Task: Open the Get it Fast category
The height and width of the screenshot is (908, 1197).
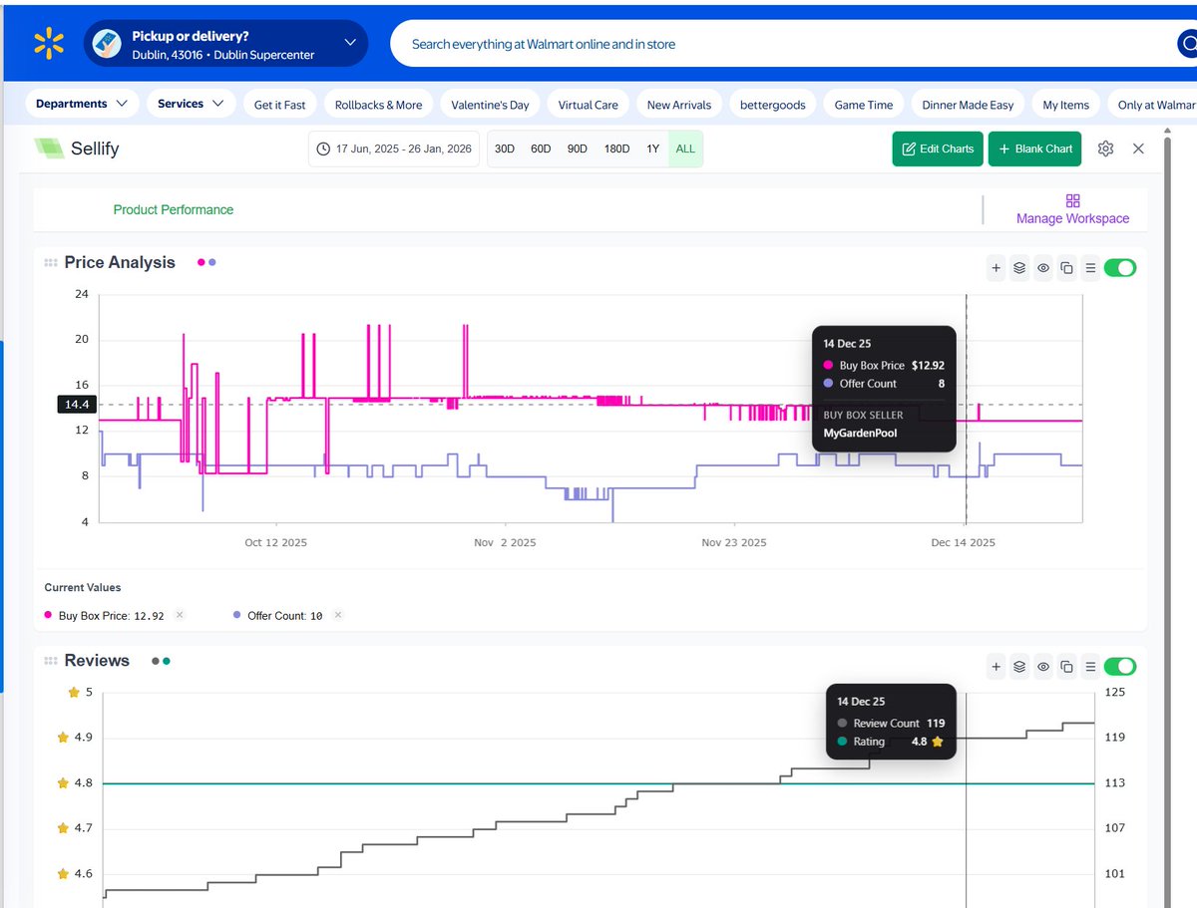Action: 280,105
